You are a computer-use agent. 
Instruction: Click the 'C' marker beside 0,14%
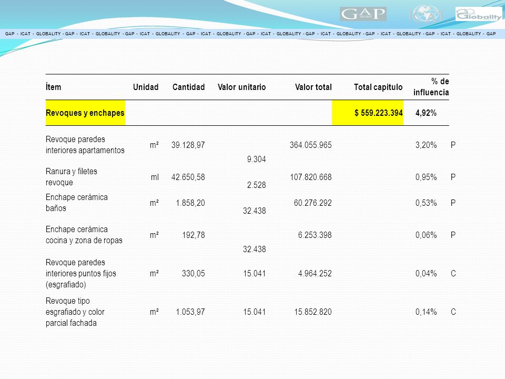(x=453, y=312)
